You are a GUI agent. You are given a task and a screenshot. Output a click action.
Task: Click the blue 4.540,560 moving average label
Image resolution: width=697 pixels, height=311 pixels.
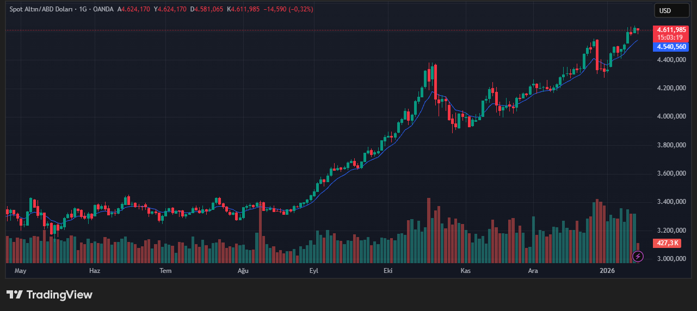click(x=671, y=47)
